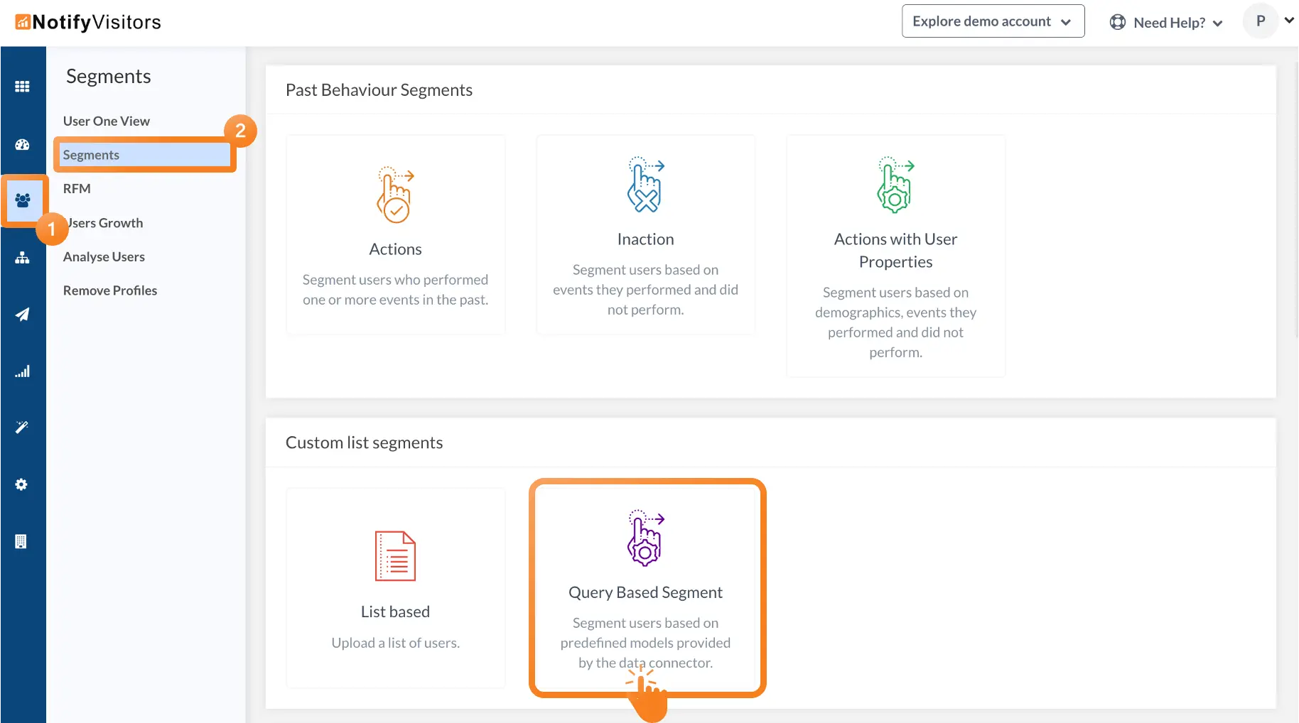Open the apps grid icon in sidebar

pos(22,87)
